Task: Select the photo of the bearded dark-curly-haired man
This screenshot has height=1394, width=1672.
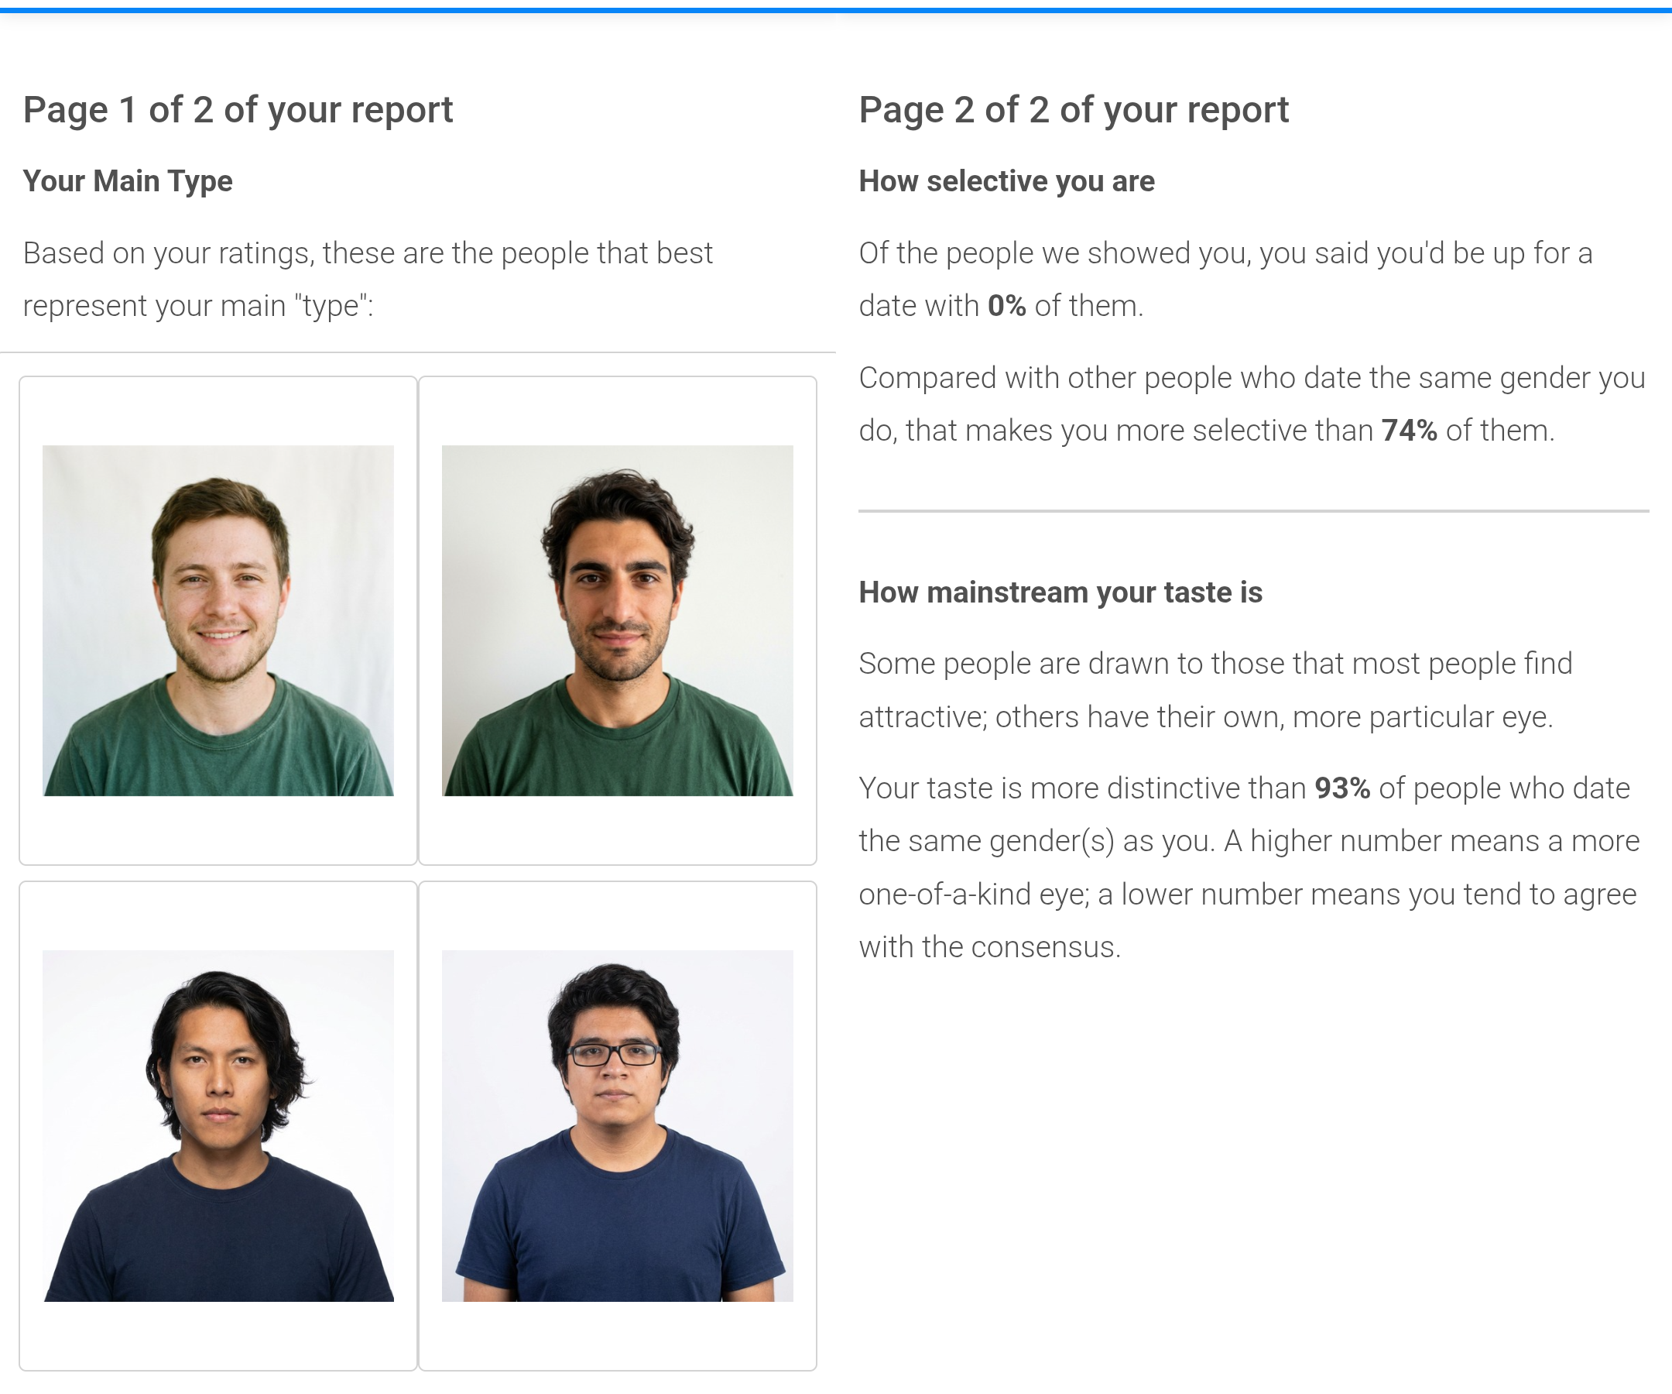Action: click(x=617, y=620)
